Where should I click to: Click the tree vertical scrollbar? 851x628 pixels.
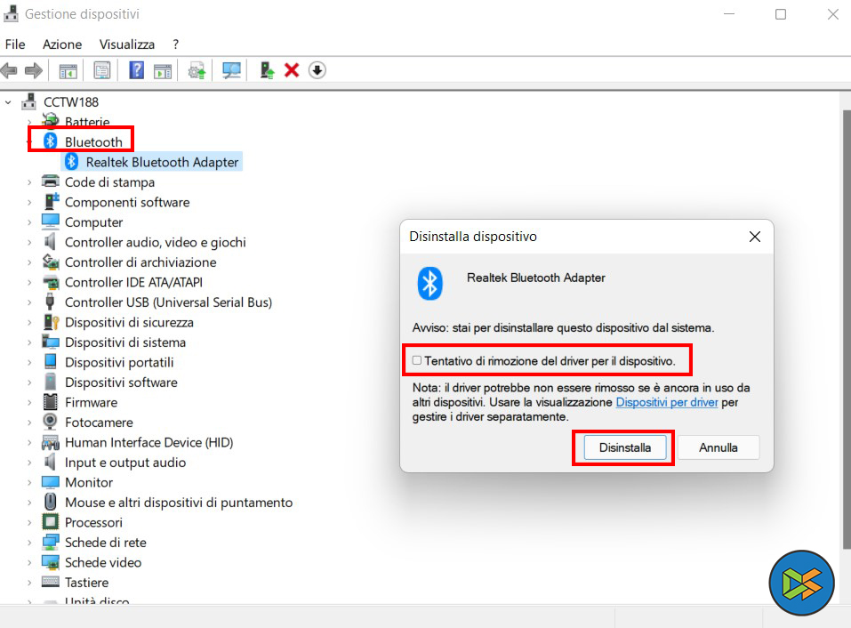point(847,328)
